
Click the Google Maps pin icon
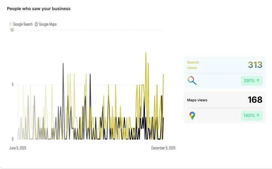192,116
